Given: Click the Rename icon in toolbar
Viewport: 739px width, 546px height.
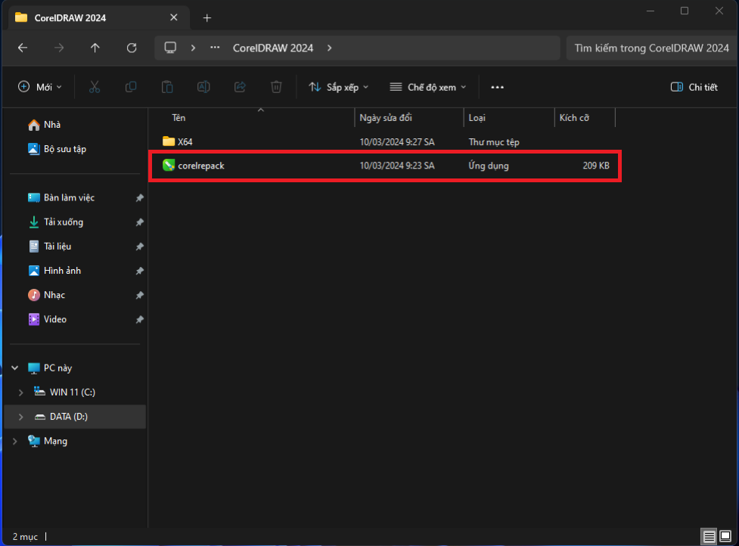Looking at the screenshot, I should [x=203, y=87].
